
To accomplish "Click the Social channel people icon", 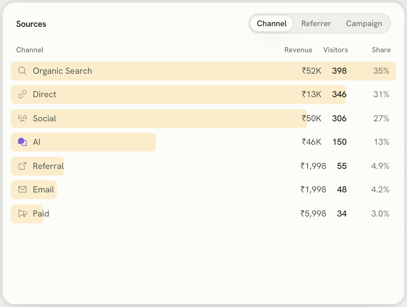I will pos(22,119).
